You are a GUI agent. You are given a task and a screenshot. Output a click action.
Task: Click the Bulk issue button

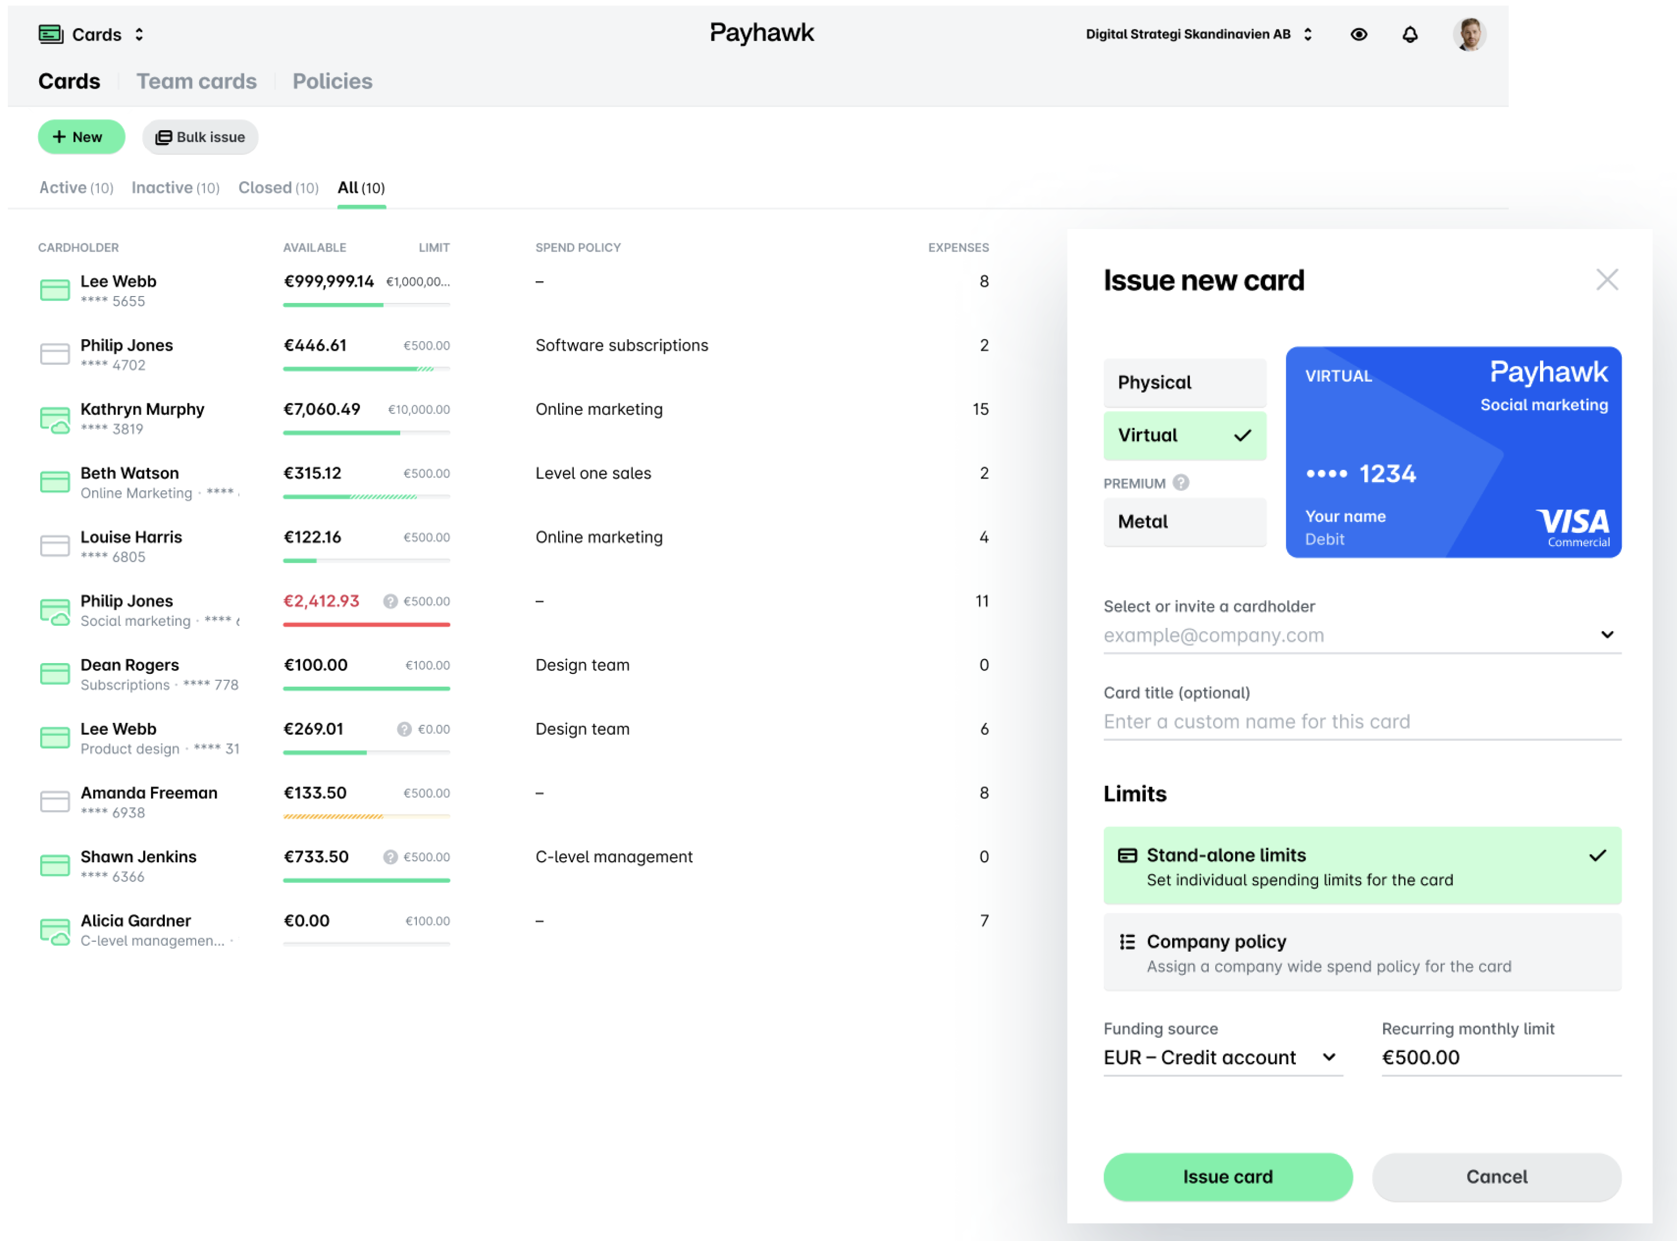click(200, 137)
